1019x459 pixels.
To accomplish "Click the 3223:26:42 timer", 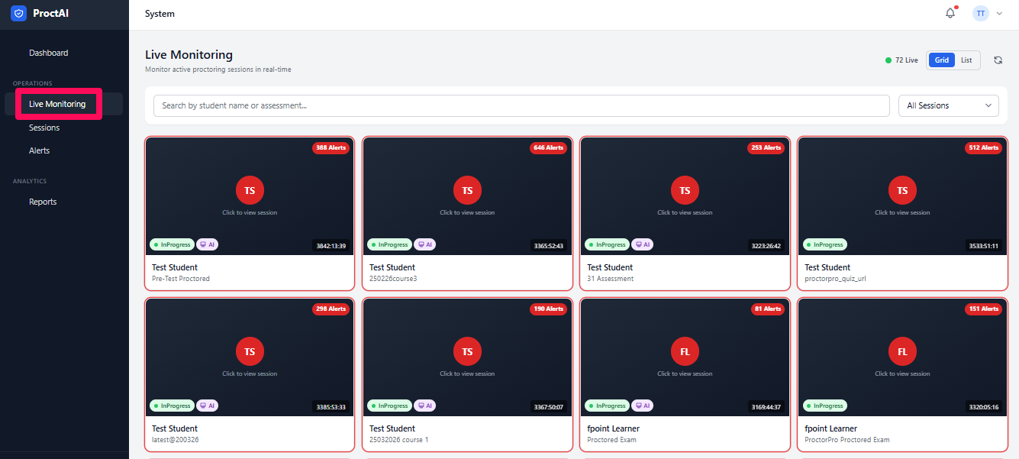I will pyautogui.click(x=766, y=246).
